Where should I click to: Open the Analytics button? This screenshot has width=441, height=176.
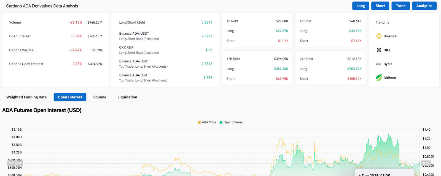pyautogui.click(x=424, y=6)
